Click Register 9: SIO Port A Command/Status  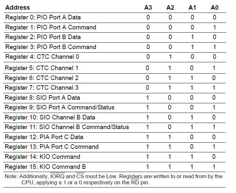(x=59, y=107)
